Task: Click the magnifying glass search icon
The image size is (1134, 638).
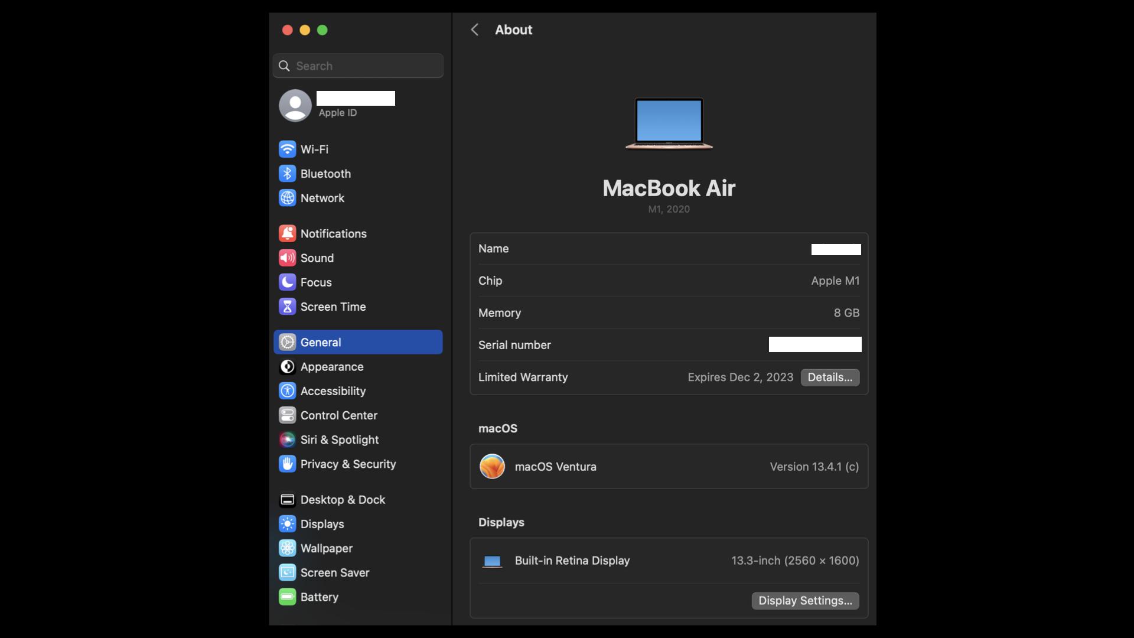Action: [284, 66]
